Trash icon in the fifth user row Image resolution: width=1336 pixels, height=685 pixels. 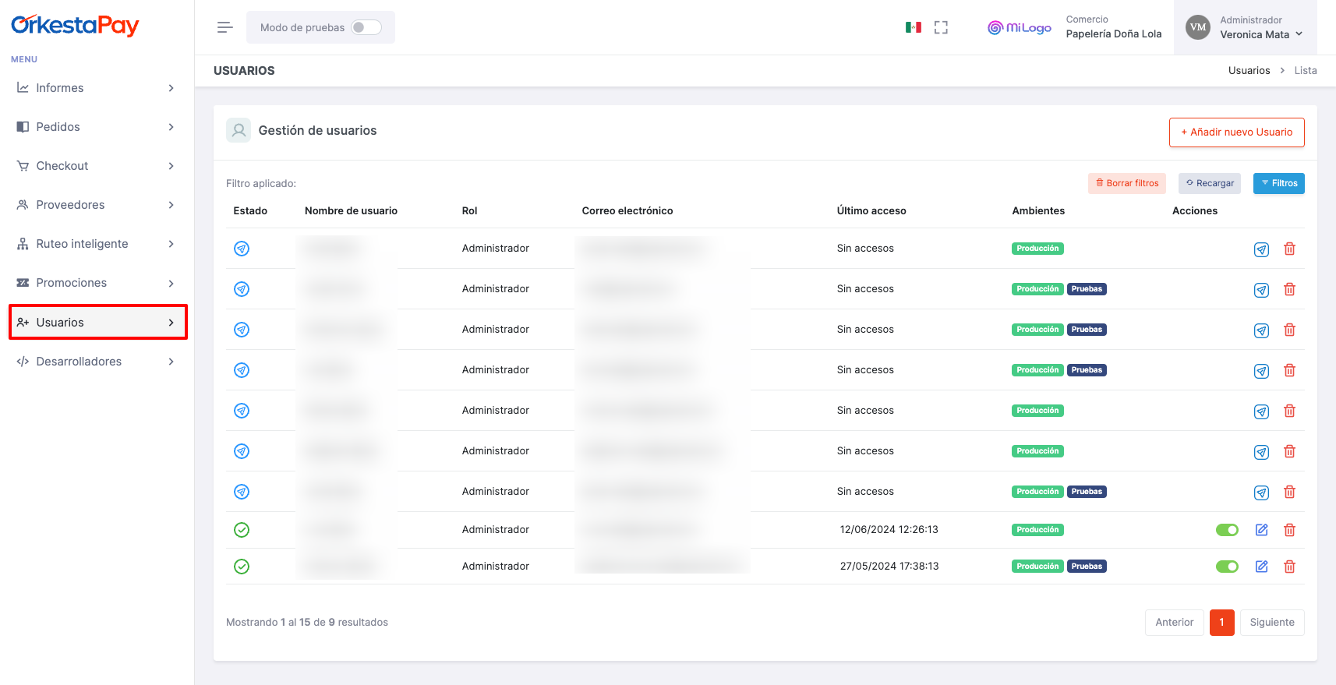(1290, 411)
